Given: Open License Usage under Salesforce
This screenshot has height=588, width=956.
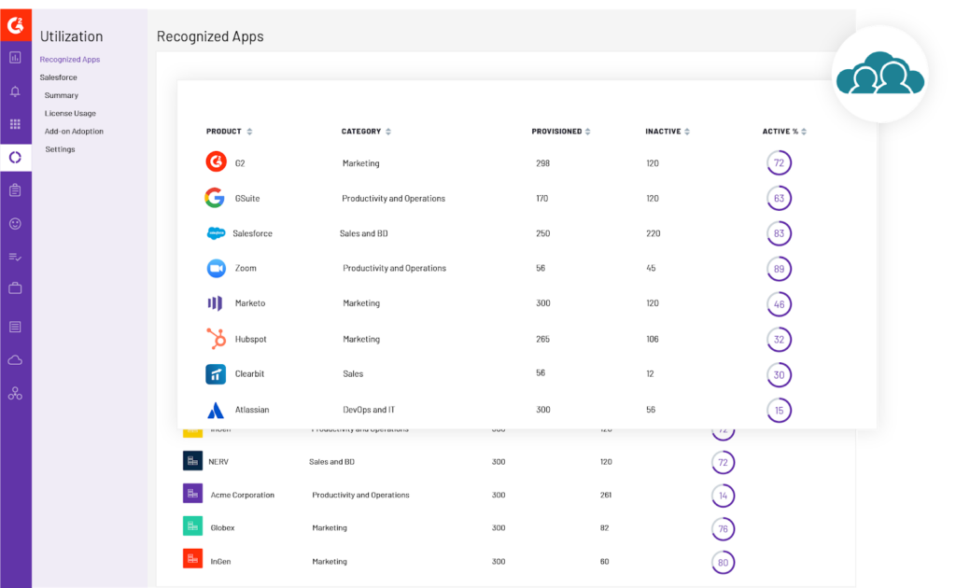Looking at the screenshot, I should [70, 113].
